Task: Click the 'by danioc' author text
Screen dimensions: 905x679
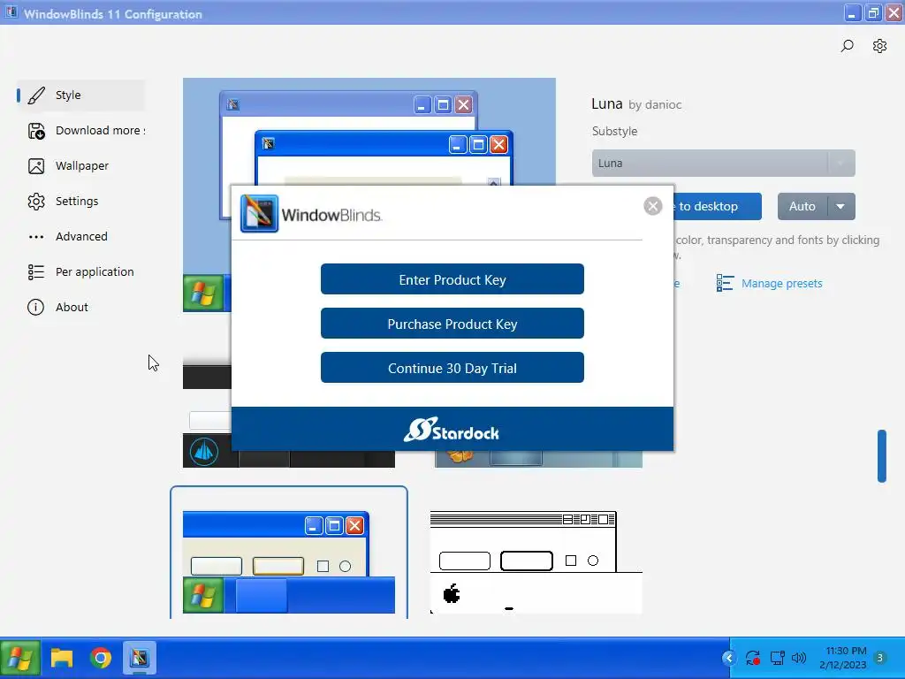Action: [x=655, y=105]
